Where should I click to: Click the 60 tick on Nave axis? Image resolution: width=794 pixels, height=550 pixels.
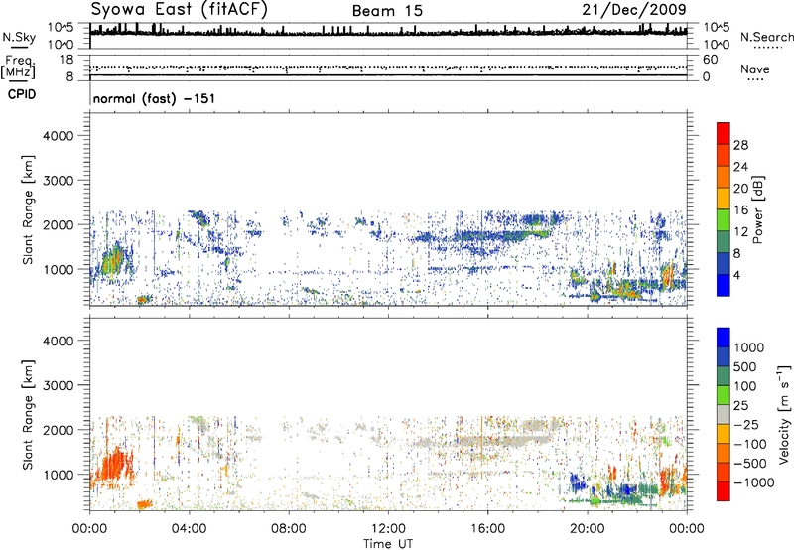pyautogui.click(x=710, y=60)
